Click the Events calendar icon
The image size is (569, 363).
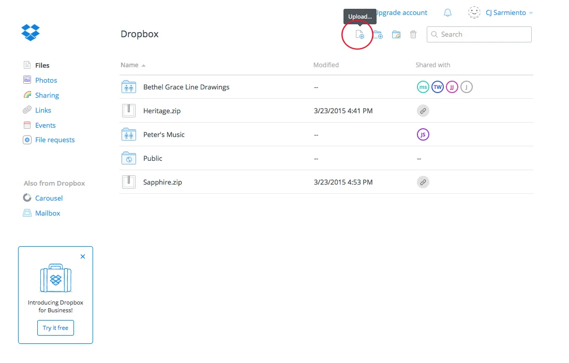(x=27, y=125)
